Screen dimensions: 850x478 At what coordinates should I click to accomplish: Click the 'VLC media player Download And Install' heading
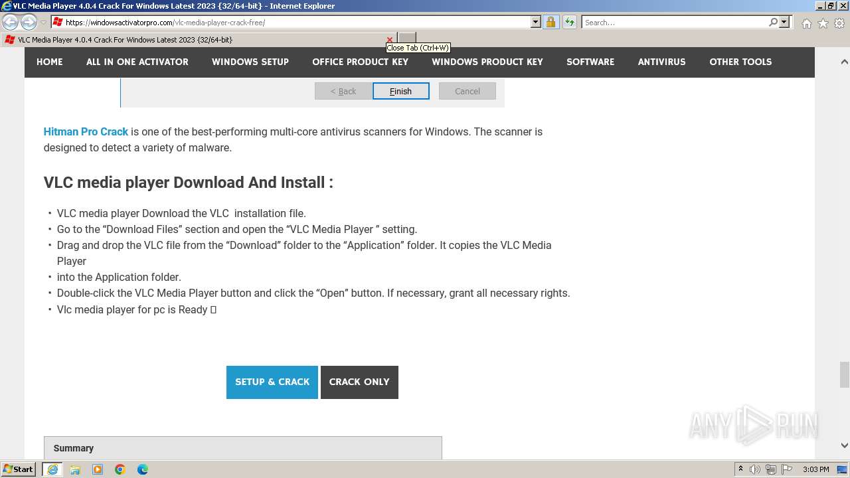pyautogui.click(x=189, y=183)
